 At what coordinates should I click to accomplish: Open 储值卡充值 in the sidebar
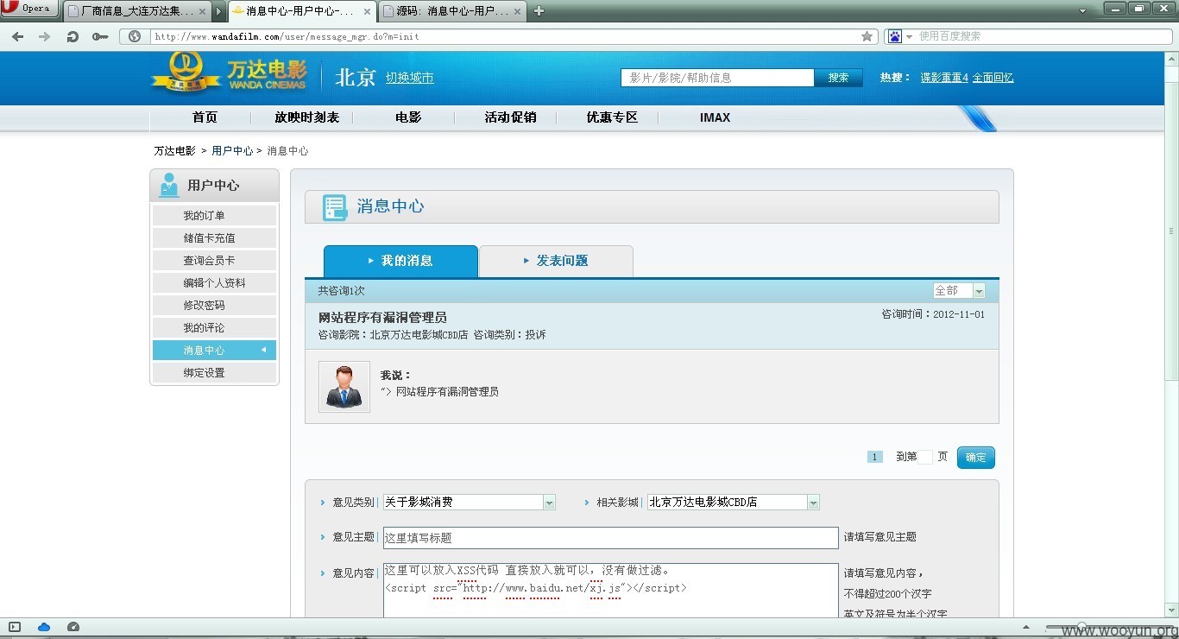point(214,238)
